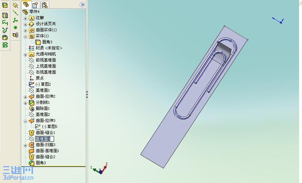This screenshot has width=302, height=183.
Task: Click the panel splitter collapse handle
Action: (87, 94)
